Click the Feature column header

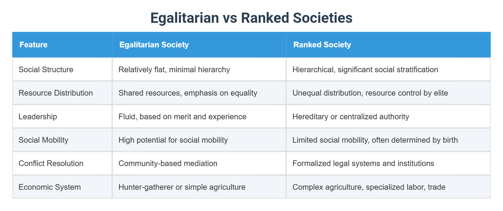click(34, 45)
